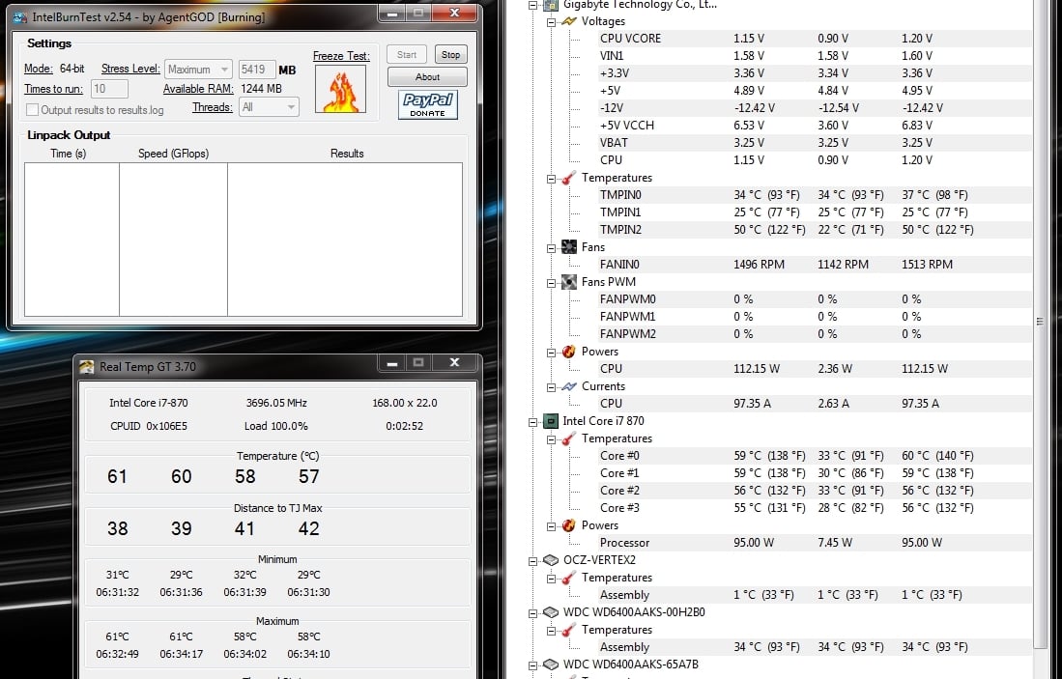Collapse the WDC WD6400AAKS-00H2B0 node

coord(532,612)
